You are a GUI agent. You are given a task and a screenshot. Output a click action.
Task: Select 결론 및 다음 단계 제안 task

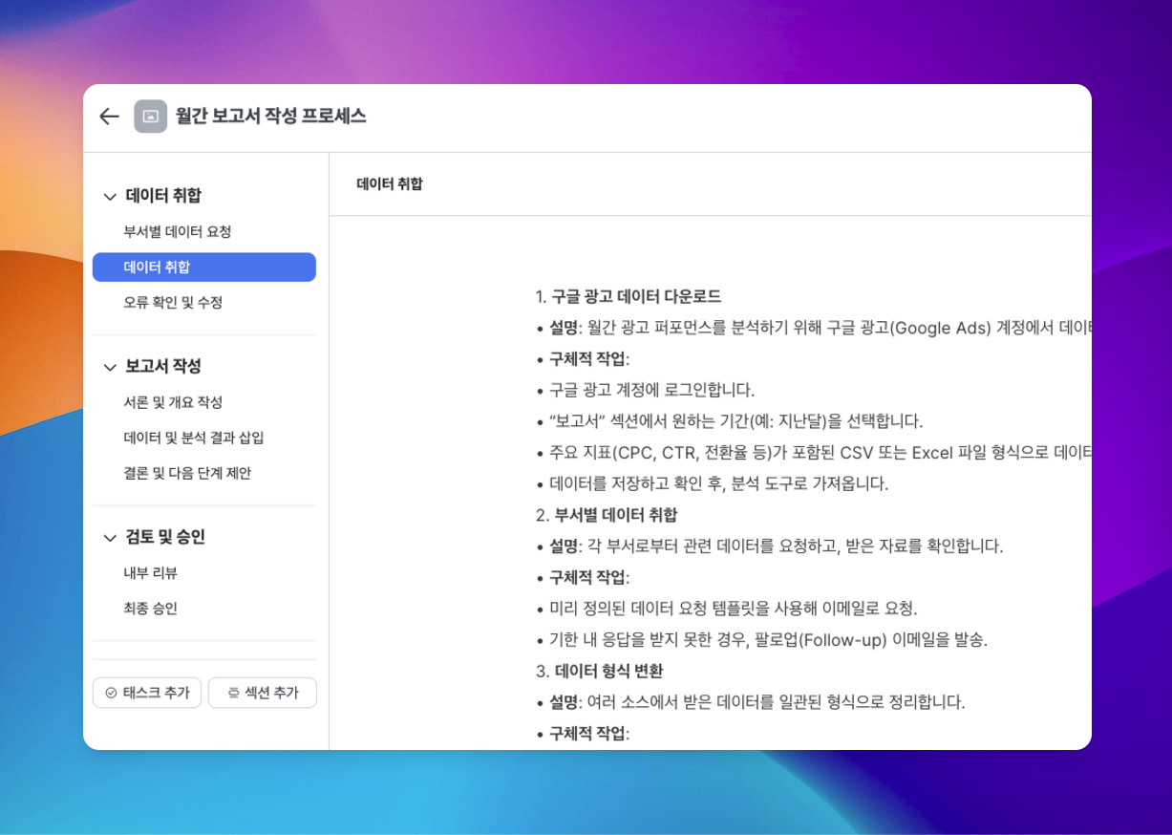187,474
